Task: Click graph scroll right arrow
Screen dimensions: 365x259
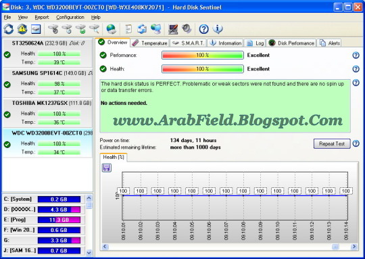Action: [354, 246]
